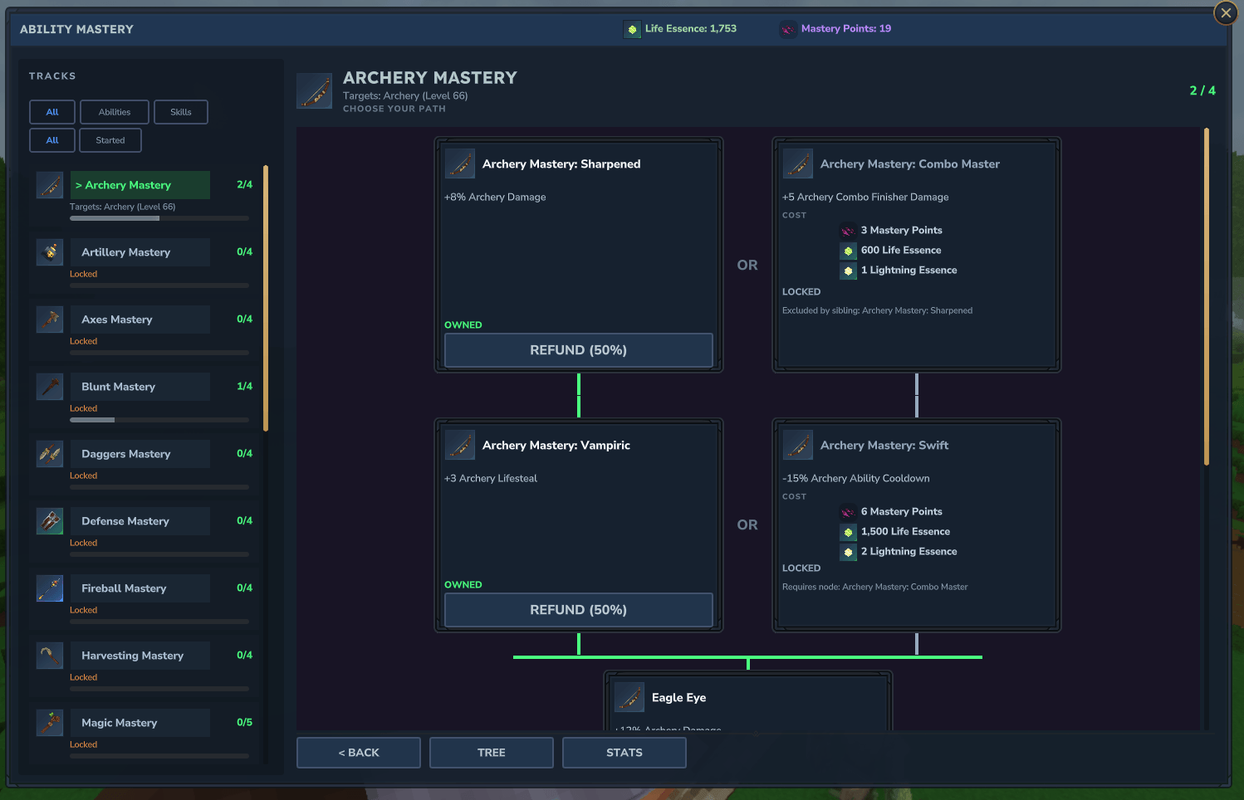Toggle the Skills track filter
Image resolution: width=1244 pixels, height=800 pixels.
181,112
